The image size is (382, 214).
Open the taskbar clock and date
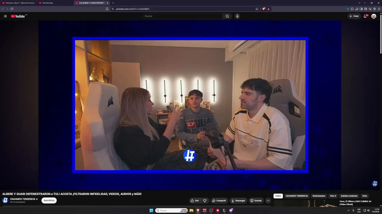(x=375, y=210)
